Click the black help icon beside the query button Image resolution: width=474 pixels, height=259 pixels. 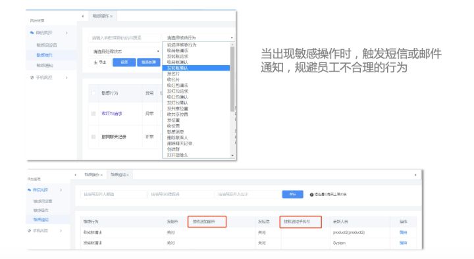[x=311, y=195]
